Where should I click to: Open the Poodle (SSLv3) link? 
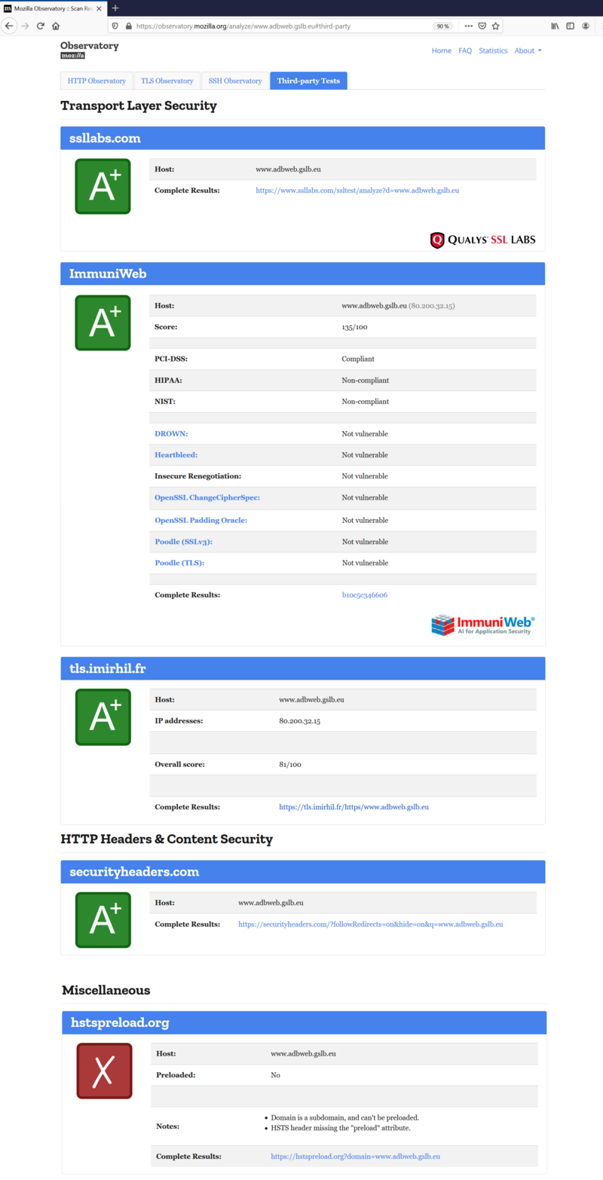coord(182,542)
